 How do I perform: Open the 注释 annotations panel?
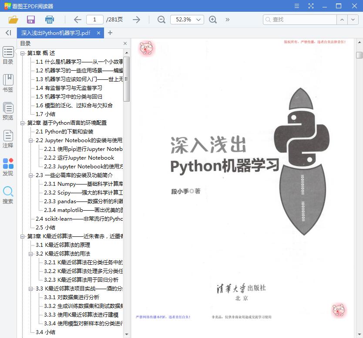point(7,140)
